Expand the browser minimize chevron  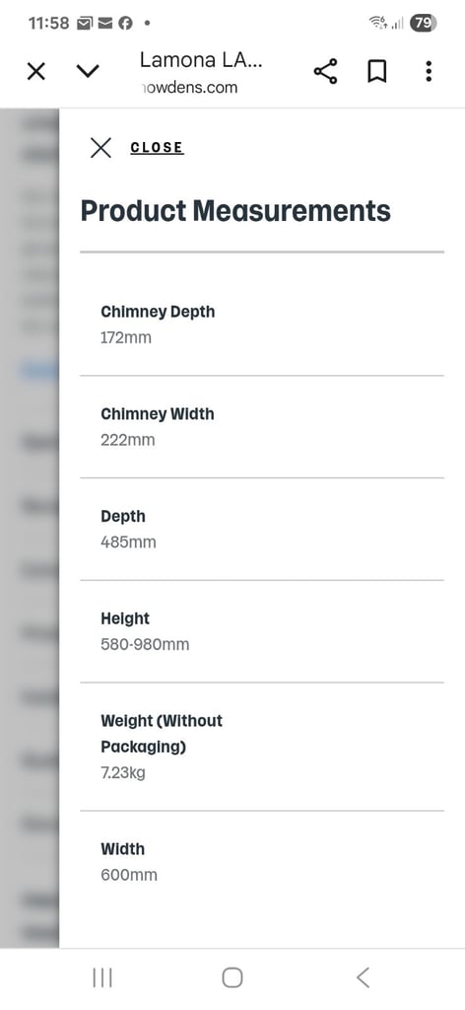pyautogui.click(x=88, y=71)
